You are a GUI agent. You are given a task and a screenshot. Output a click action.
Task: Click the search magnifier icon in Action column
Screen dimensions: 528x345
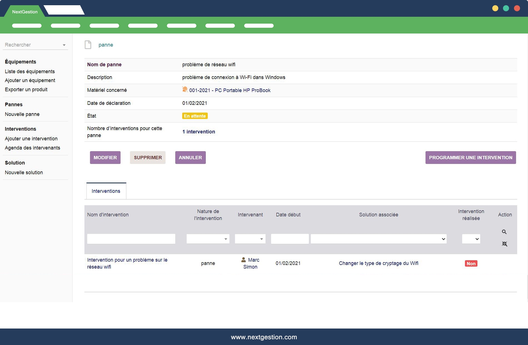click(504, 232)
